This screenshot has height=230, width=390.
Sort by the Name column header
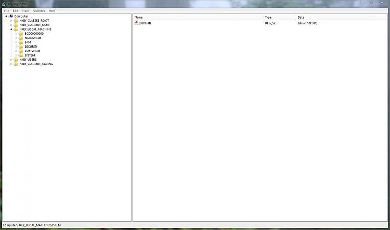tap(198, 17)
